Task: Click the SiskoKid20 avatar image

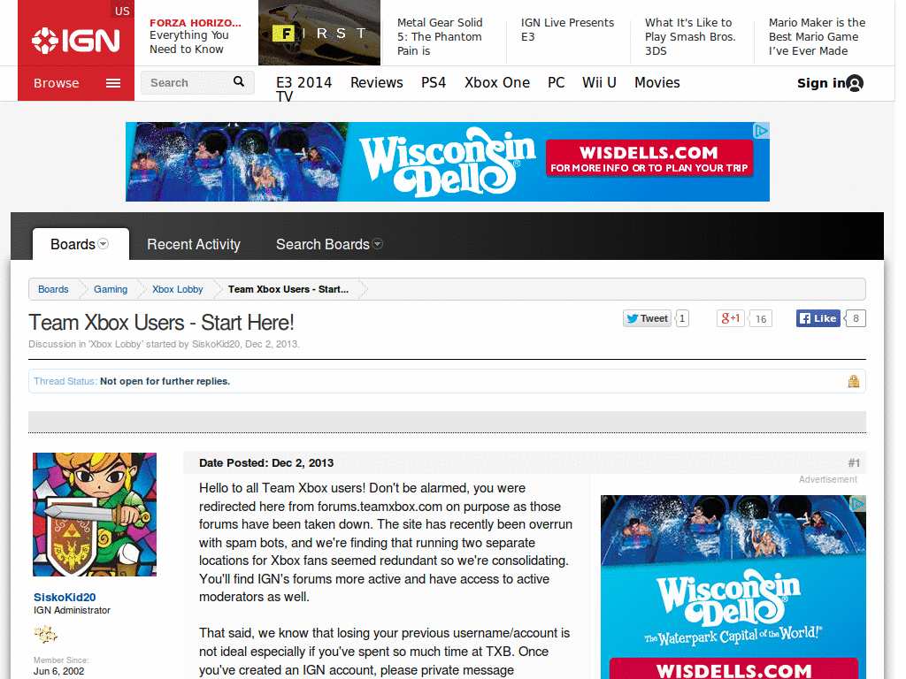Action: click(95, 515)
